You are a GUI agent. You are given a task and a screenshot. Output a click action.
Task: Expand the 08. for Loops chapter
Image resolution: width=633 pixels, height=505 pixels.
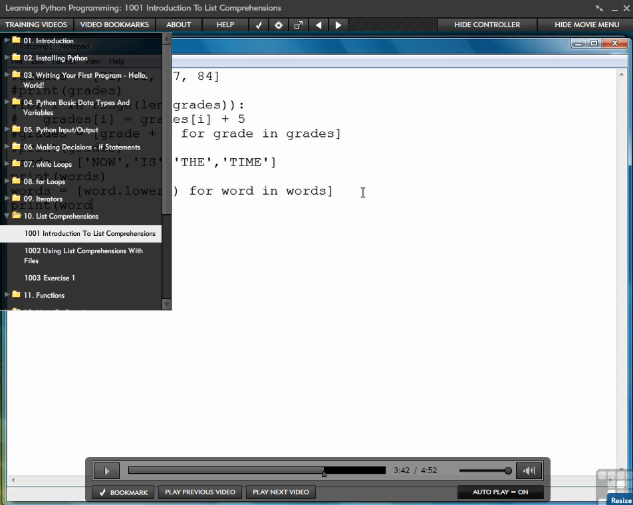[x=44, y=181]
